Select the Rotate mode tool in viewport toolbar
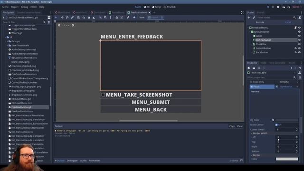304x171 pixels. 67,18
